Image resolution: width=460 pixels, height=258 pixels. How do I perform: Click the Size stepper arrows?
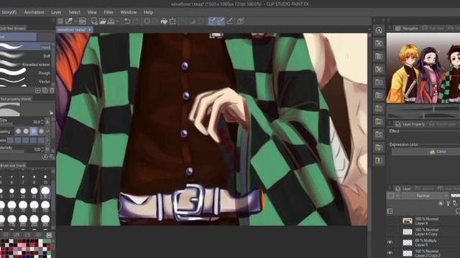[42, 122]
